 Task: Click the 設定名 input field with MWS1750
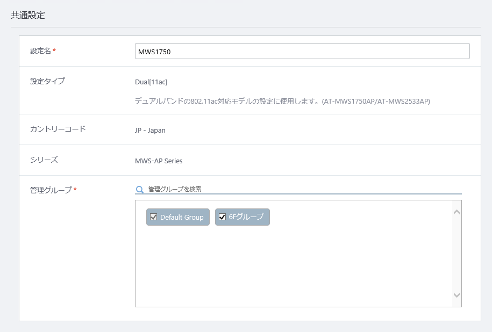[302, 51]
